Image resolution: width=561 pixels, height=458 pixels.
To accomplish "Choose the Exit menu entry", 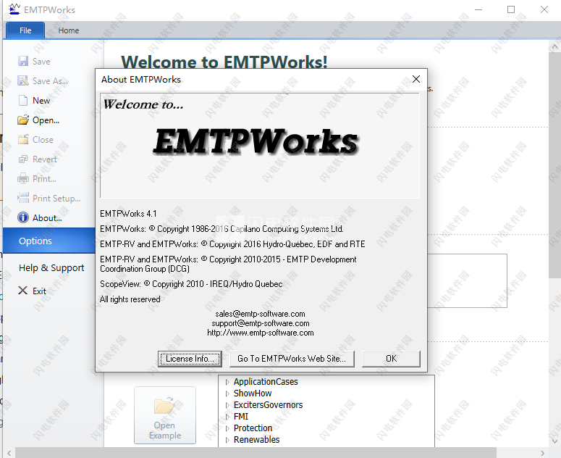I will [x=39, y=291].
